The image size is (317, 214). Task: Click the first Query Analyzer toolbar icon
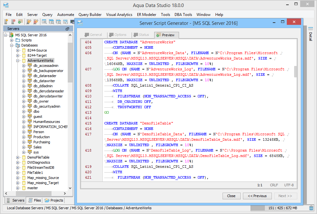coord(44,22)
